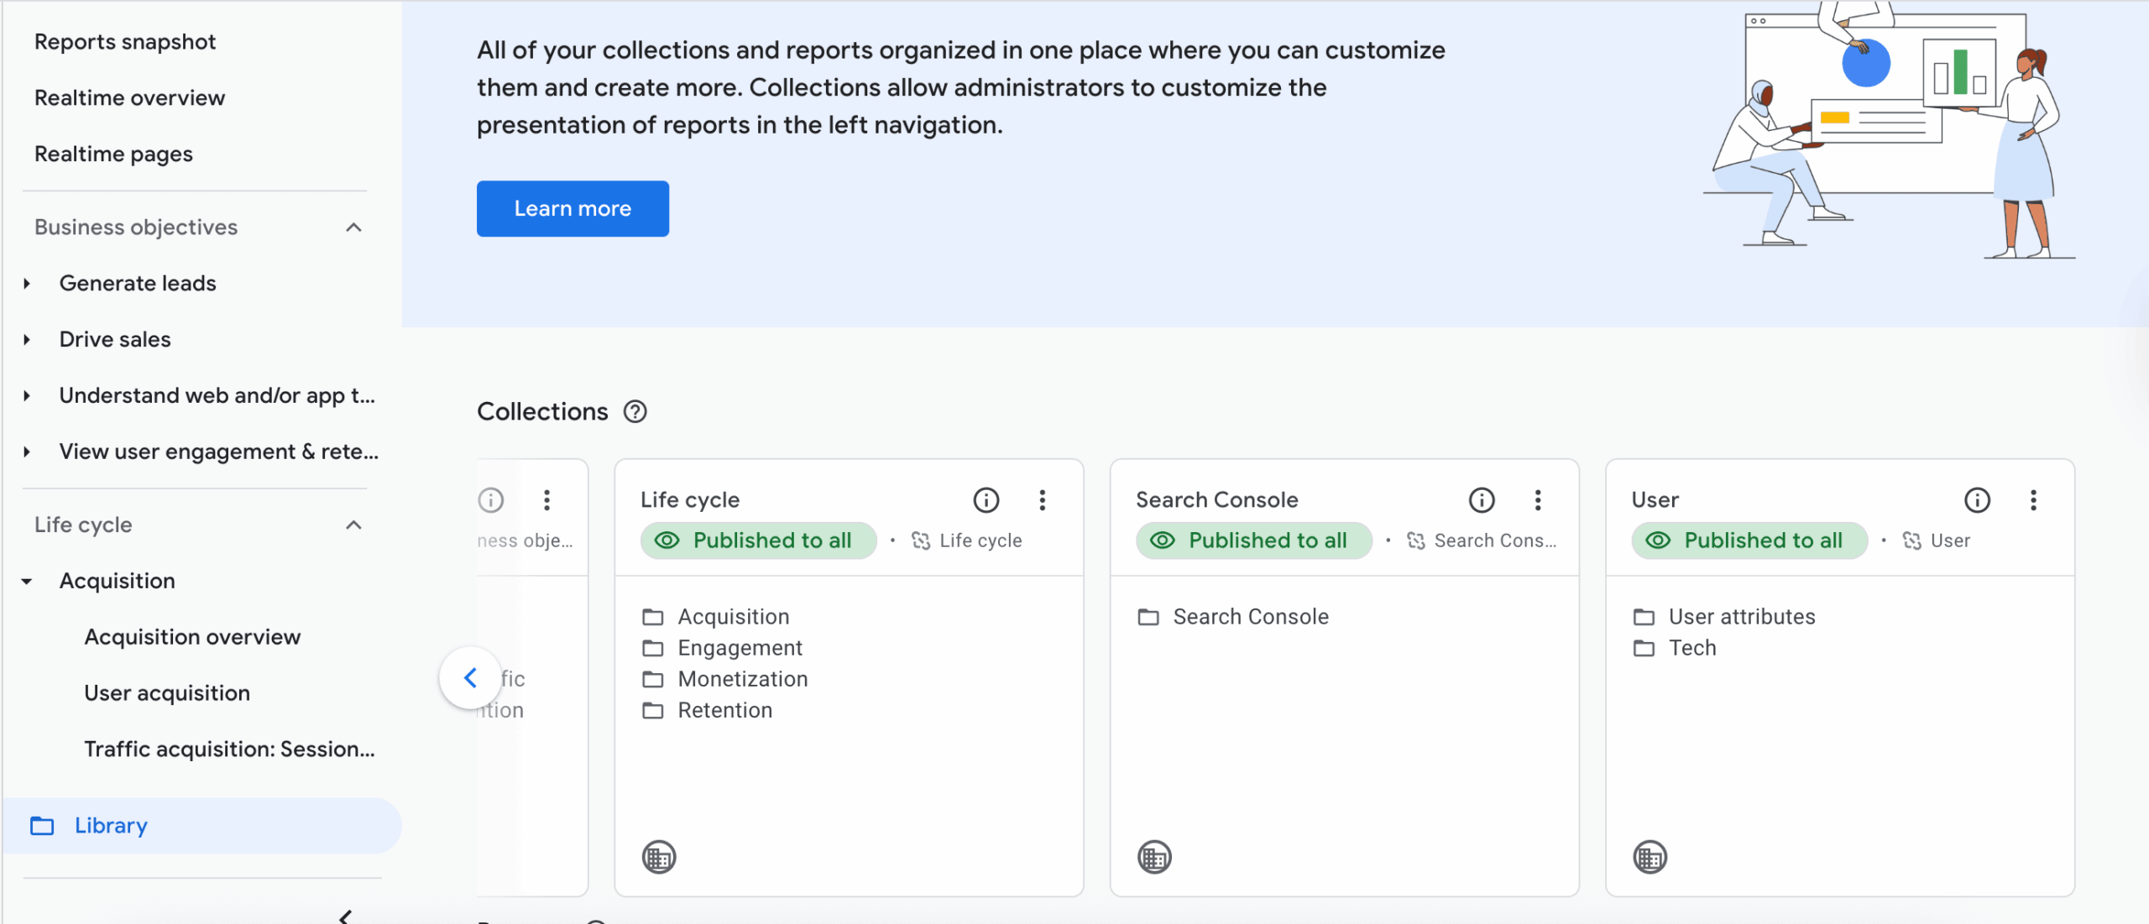Open Search Console card more options menu

coord(1537,500)
